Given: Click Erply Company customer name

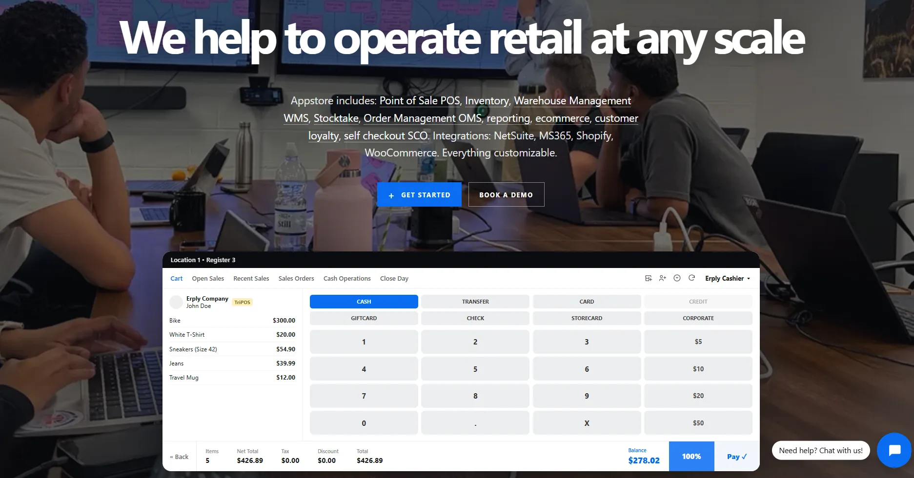Looking at the screenshot, I should coord(207,299).
